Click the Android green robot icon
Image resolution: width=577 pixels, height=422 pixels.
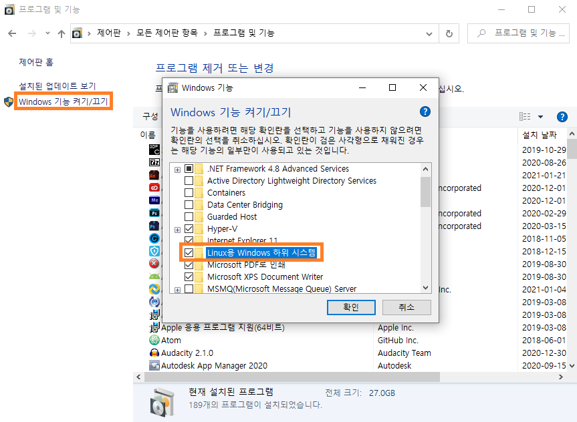click(154, 276)
